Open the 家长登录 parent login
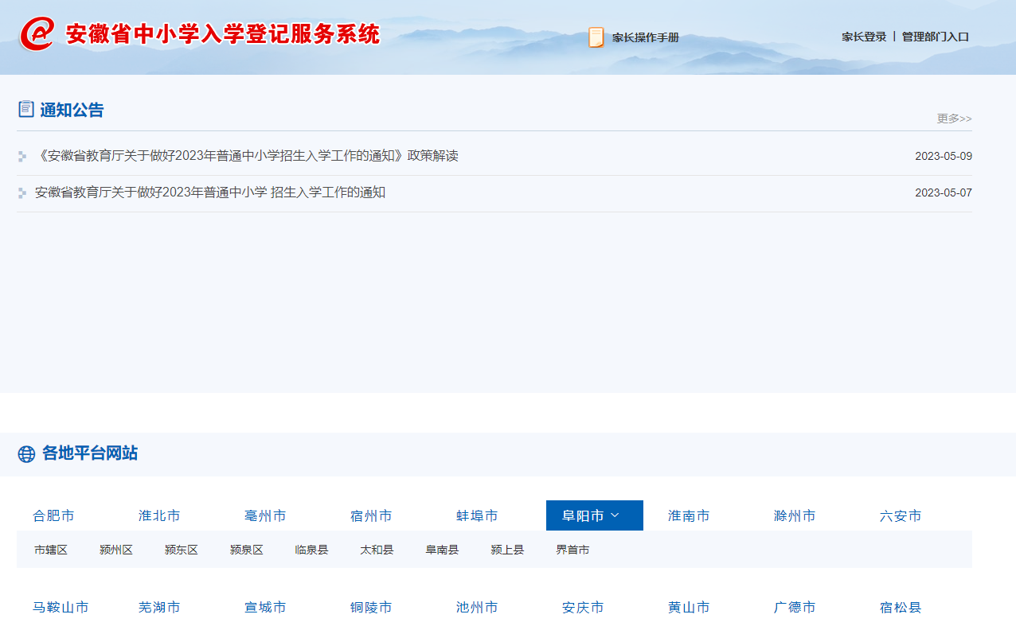Image resolution: width=1016 pixels, height=626 pixels. 864,37
